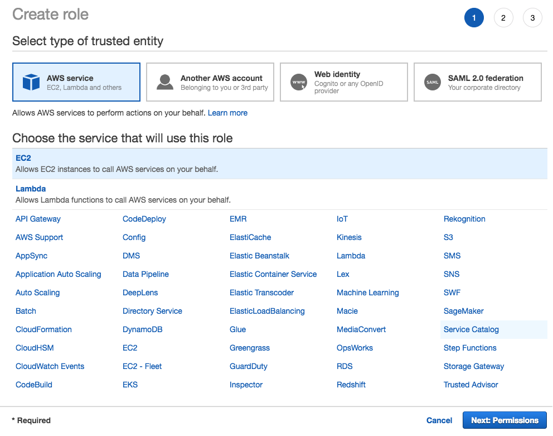Select EKS service

point(130,385)
